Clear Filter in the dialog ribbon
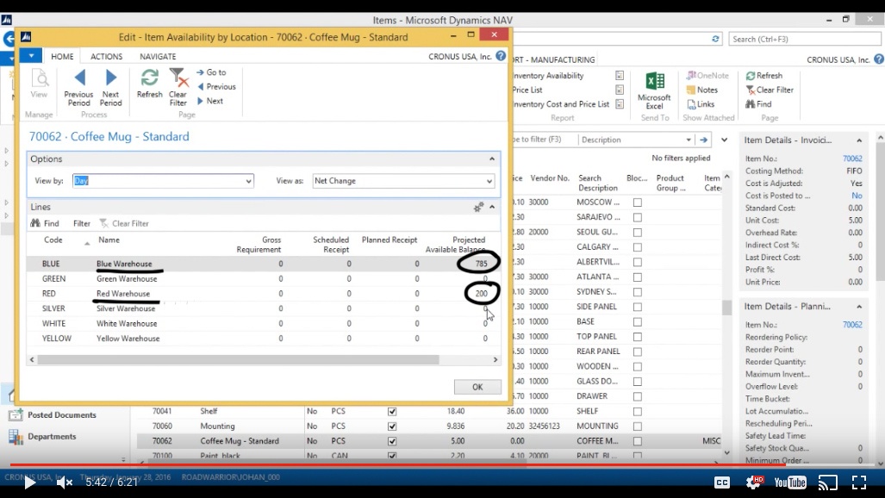Image resolution: width=885 pixels, height=498 pixels. coord(178,88)
